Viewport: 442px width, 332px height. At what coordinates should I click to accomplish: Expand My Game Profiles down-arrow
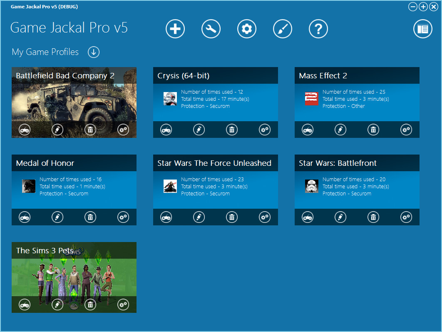click(94, 52)
